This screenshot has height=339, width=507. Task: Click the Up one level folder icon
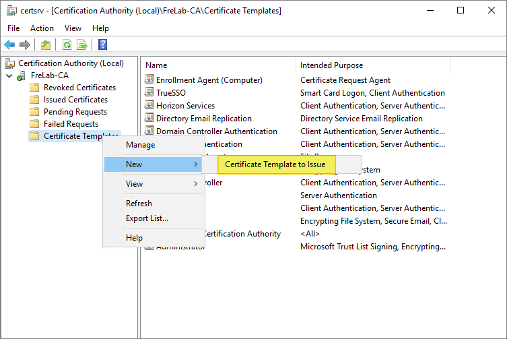click(x=46, y=45)
